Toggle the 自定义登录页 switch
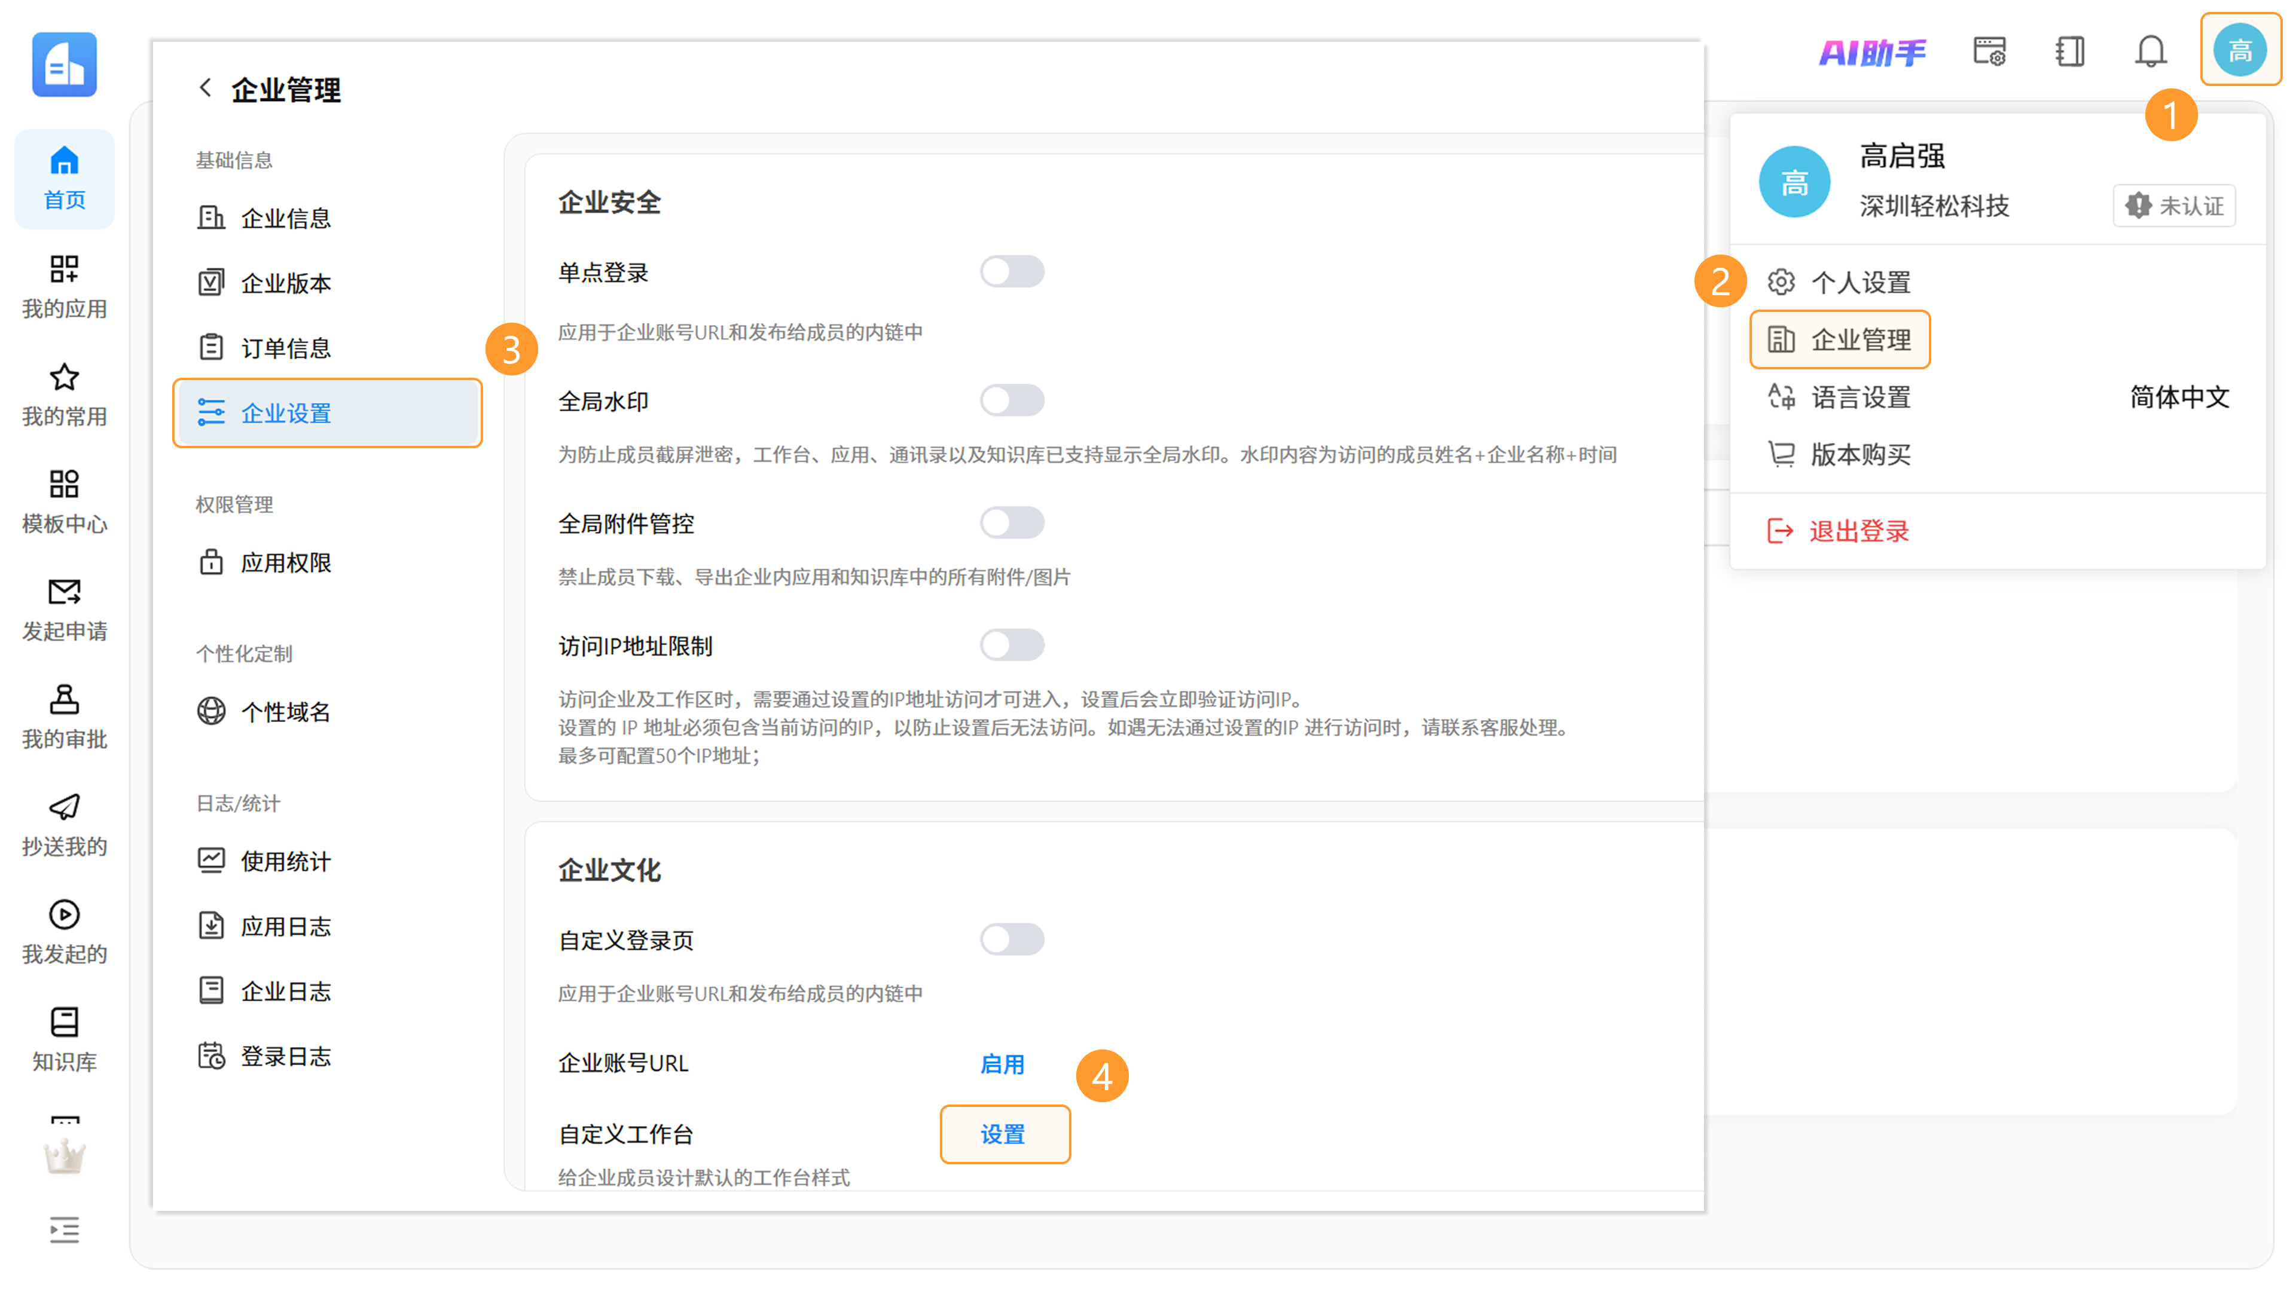Image resolution: width=2296 pixels, height=1291 pixels. pos(1012,939)
